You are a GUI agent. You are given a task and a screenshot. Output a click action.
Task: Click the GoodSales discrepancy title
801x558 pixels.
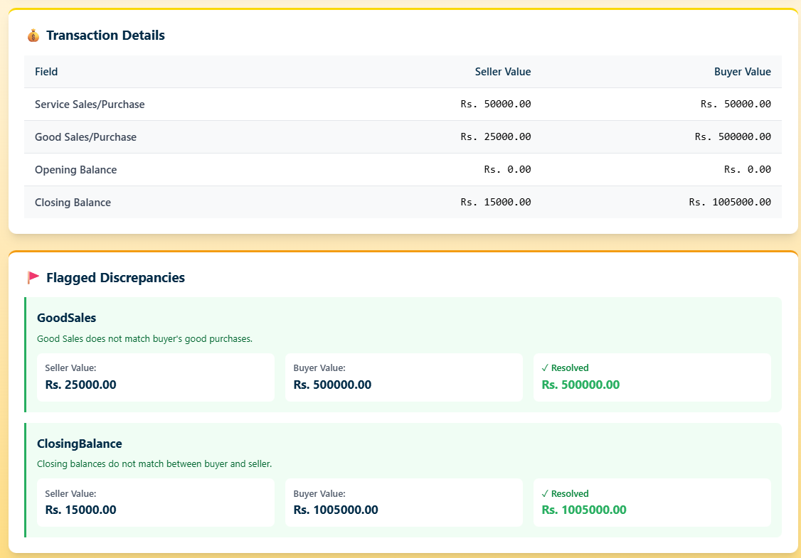pos(66,318)
